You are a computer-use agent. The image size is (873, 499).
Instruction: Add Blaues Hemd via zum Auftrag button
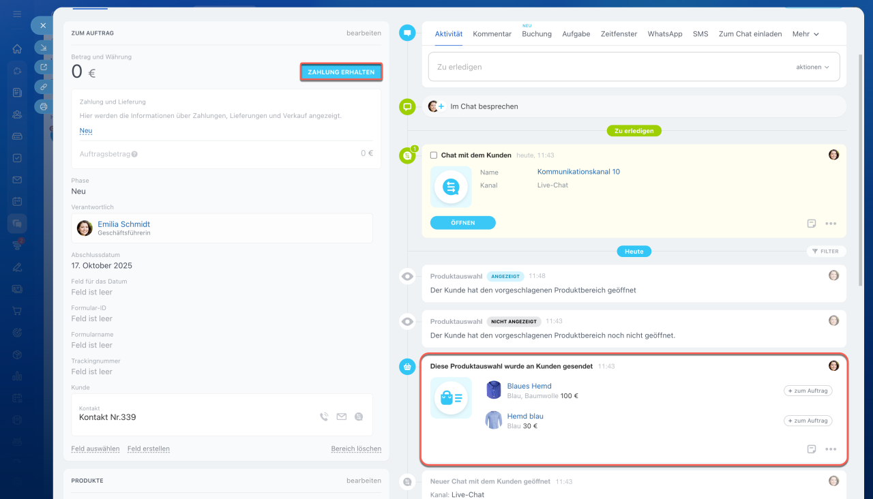[x=808, y=391]
